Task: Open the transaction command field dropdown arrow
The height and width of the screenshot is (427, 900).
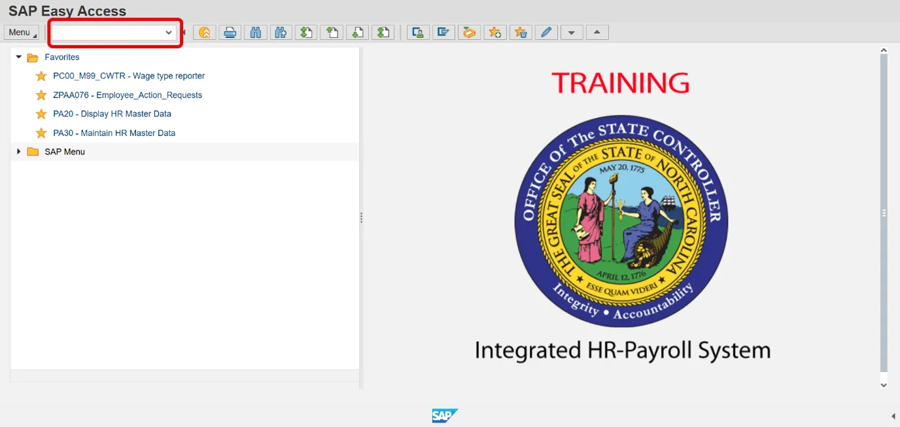Action: click(x=169, y=32)
